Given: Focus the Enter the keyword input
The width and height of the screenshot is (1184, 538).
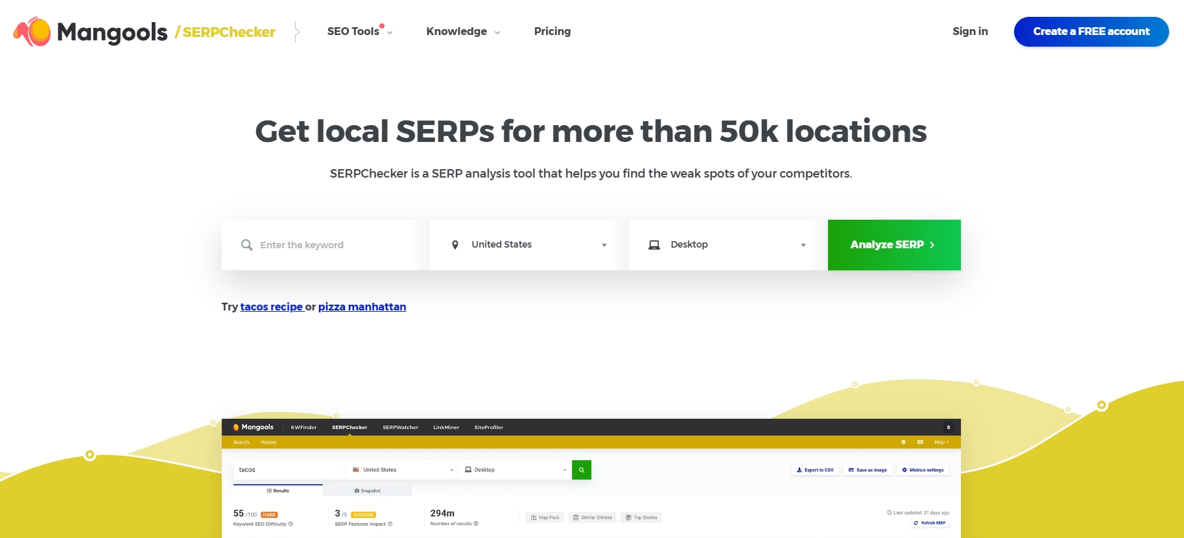Looking at the screenshot, I should pyautogui.click(x=326, y=245).
